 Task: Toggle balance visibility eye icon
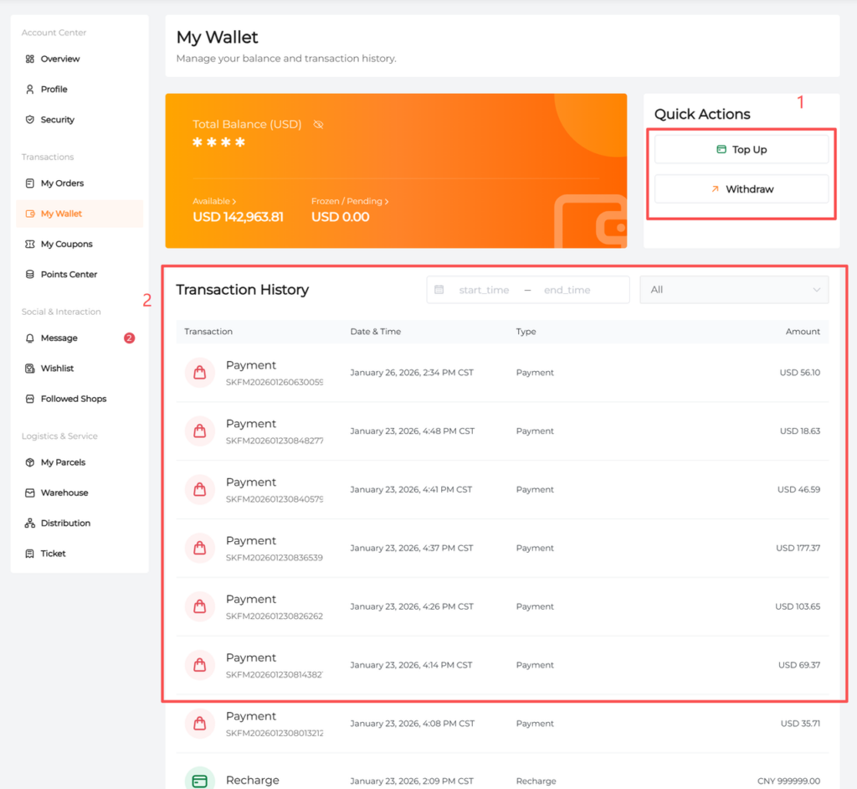pos(318,125)
